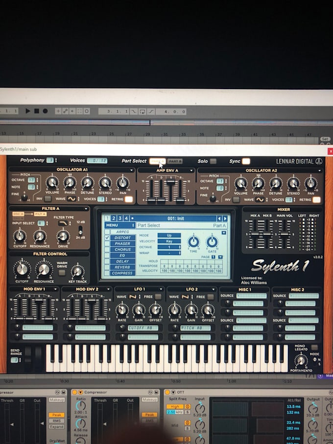333x444 pixels.
Task: Select Part B in Part Select
Action: tap(175, 162)
